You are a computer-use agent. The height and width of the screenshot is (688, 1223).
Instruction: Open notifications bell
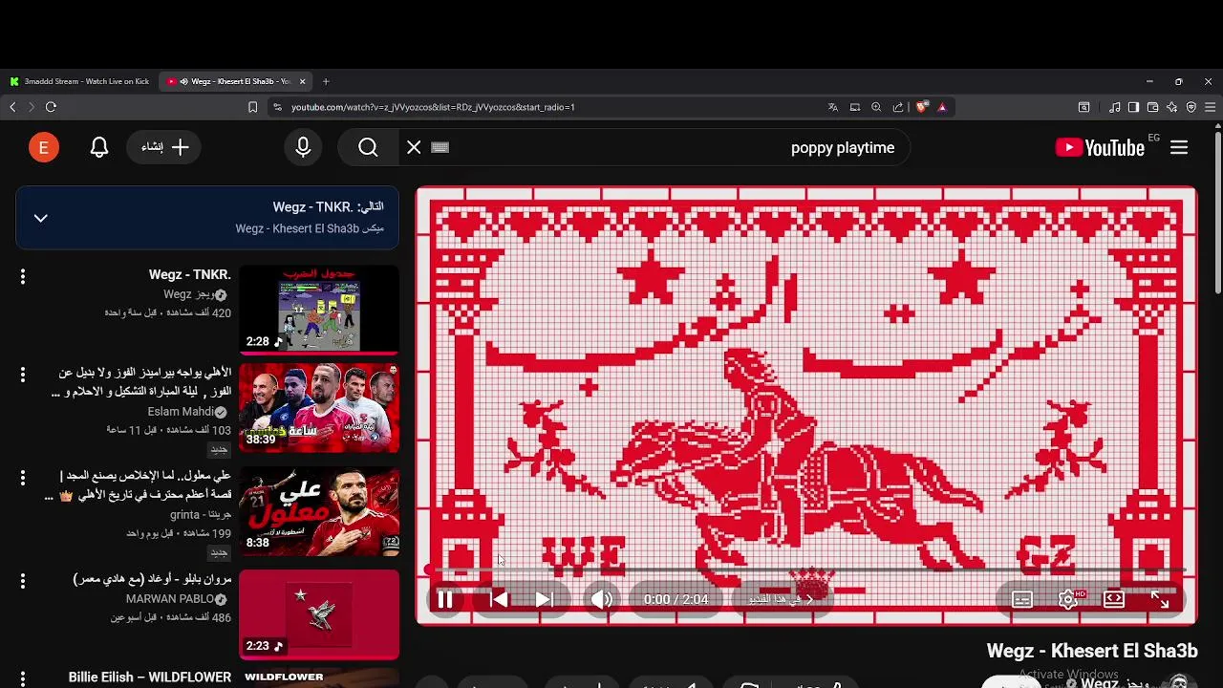click(99, 147)
